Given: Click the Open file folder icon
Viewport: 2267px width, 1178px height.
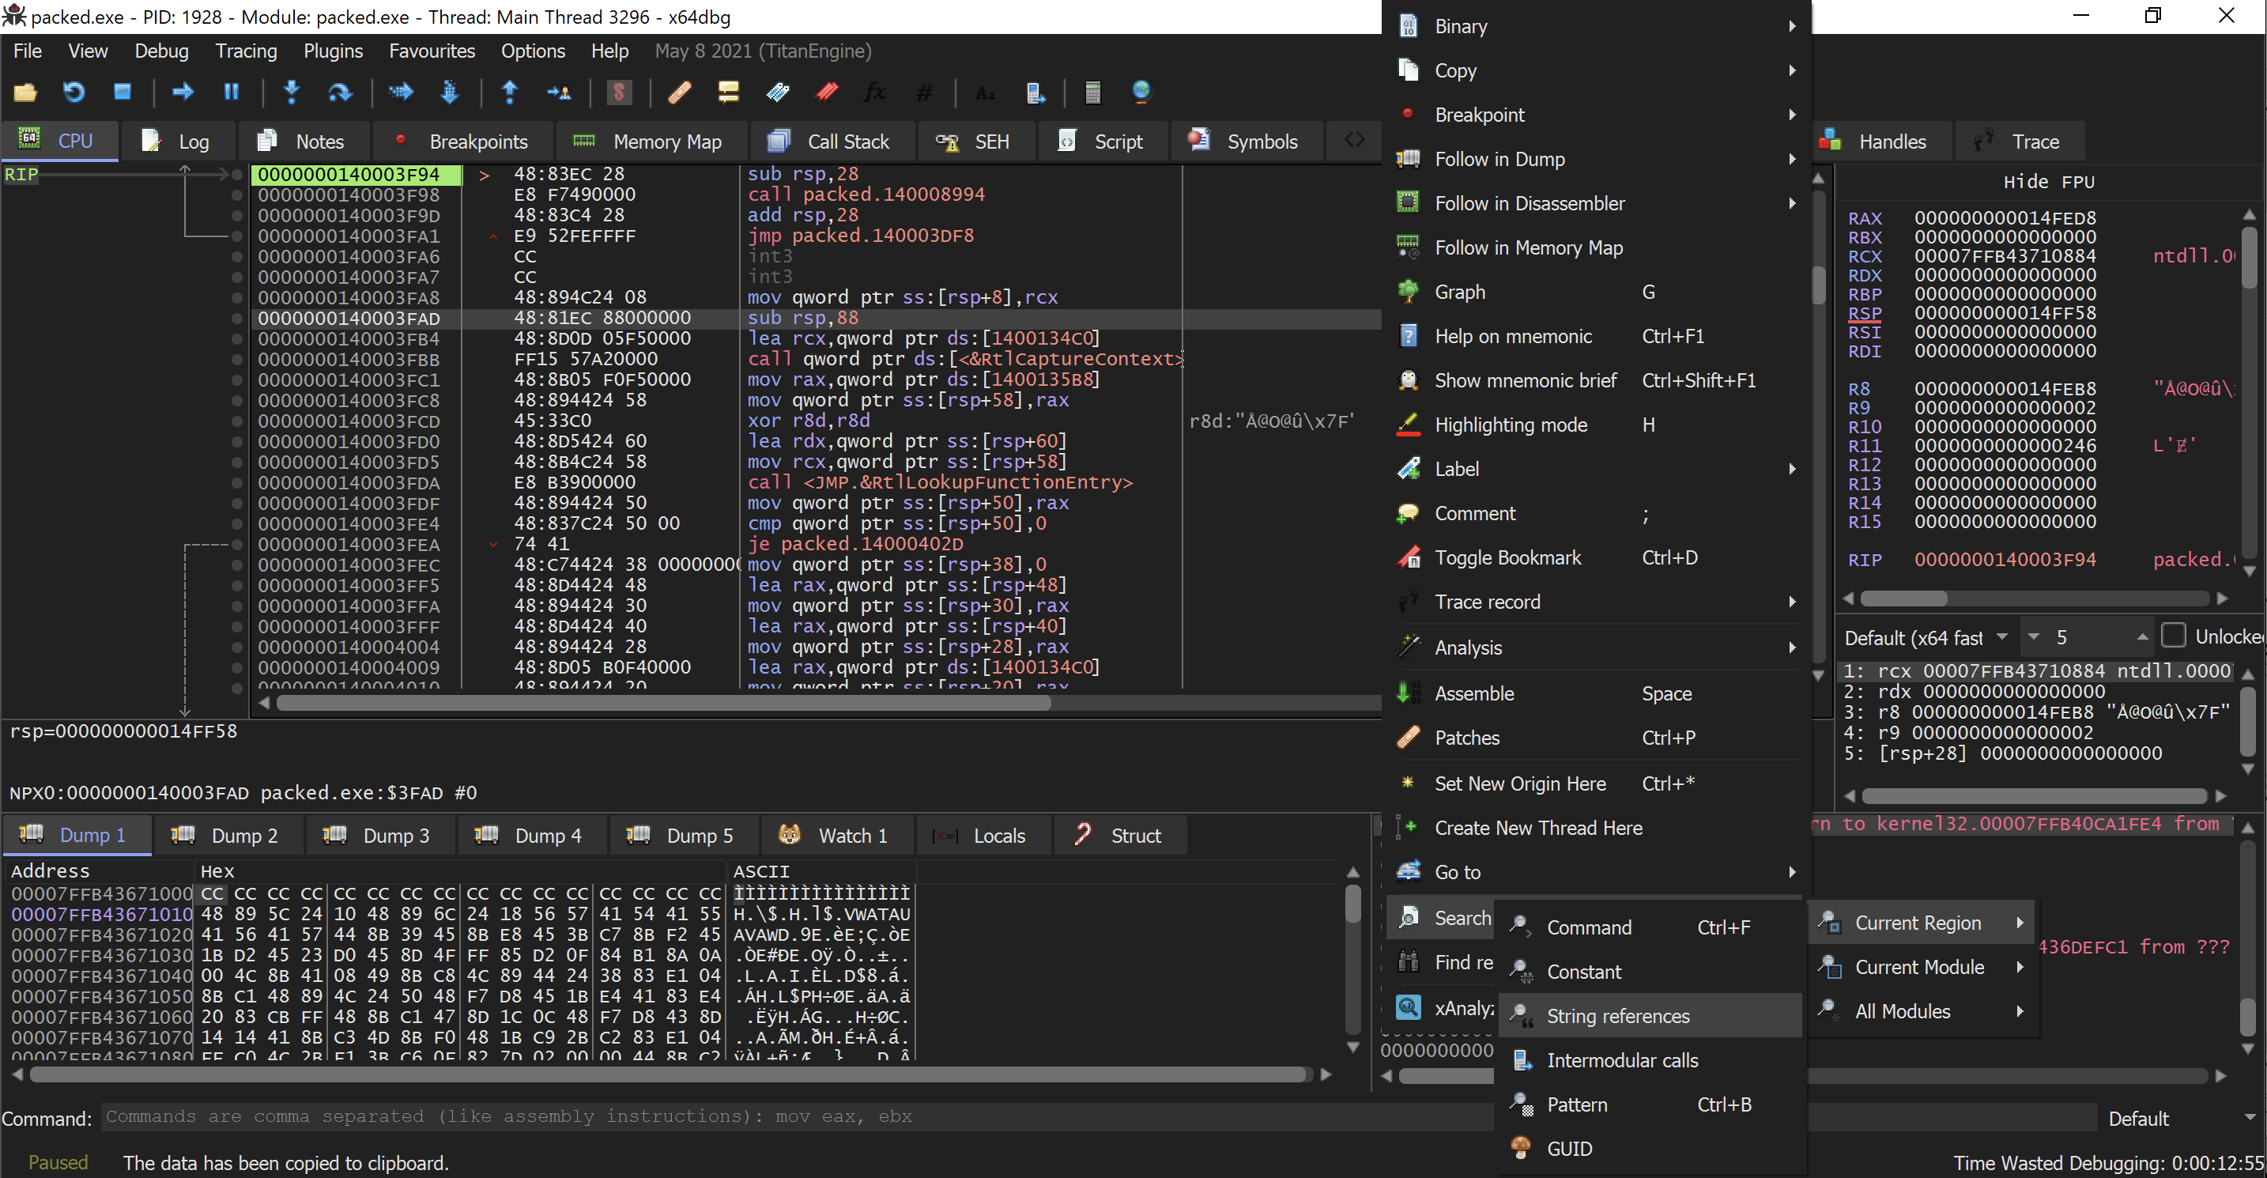Looking at the screenshot, I should (x=25, y=93).
